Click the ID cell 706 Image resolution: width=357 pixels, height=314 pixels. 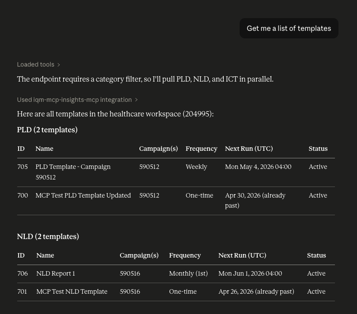click(x=23, y=273)
